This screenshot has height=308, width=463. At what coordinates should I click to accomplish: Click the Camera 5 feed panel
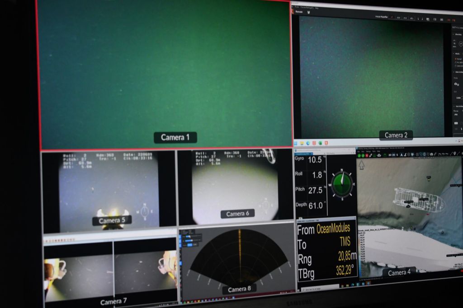[109, 191]
